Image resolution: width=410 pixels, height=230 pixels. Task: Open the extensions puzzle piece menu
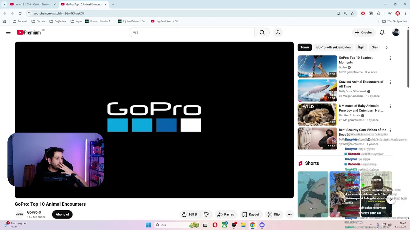(x=378, y=13)
